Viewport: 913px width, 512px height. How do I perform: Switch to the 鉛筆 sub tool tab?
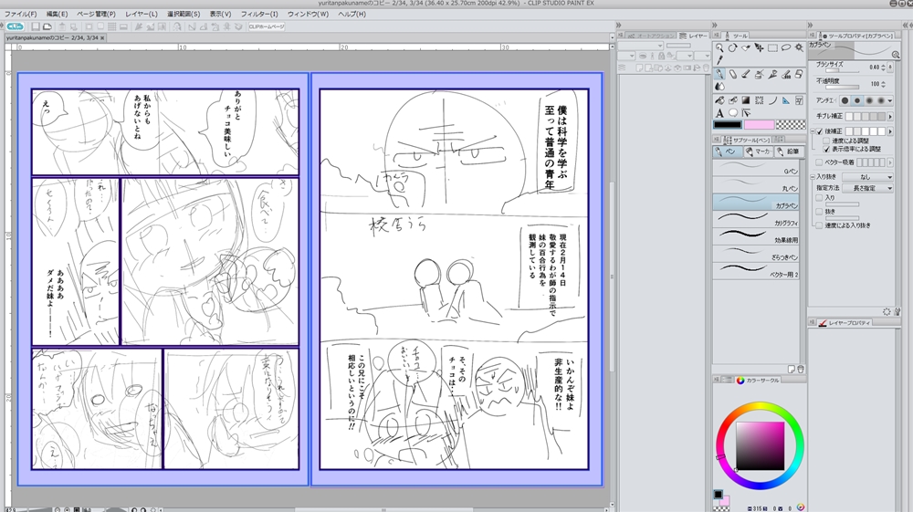click(789, 152)
